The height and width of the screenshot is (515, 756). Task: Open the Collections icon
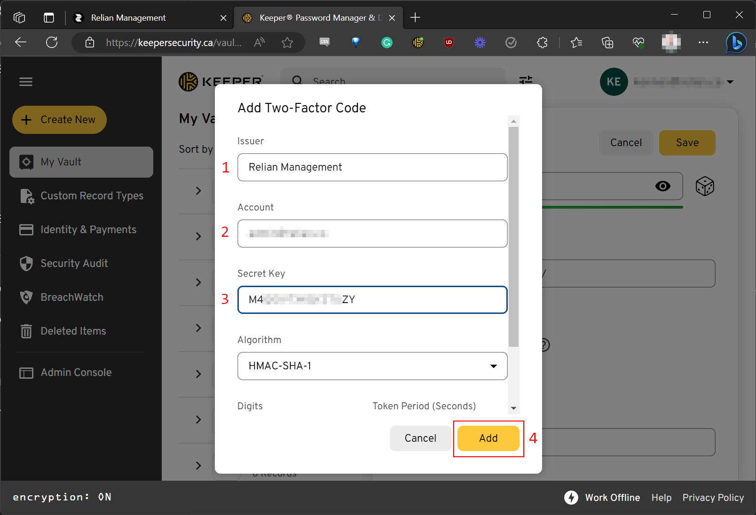(x=607, y=43)
